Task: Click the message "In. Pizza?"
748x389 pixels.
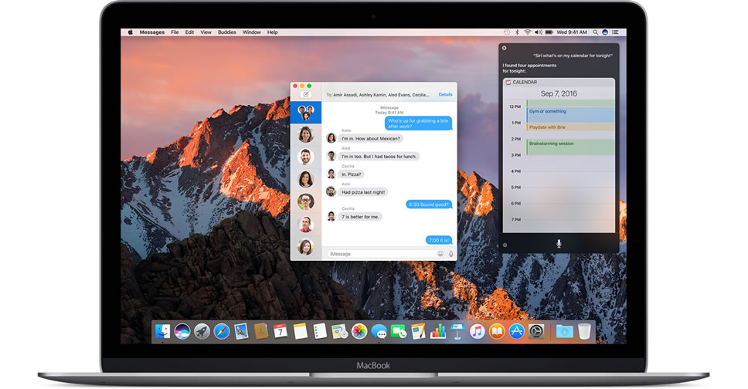Action: click(x=351, y=174)
